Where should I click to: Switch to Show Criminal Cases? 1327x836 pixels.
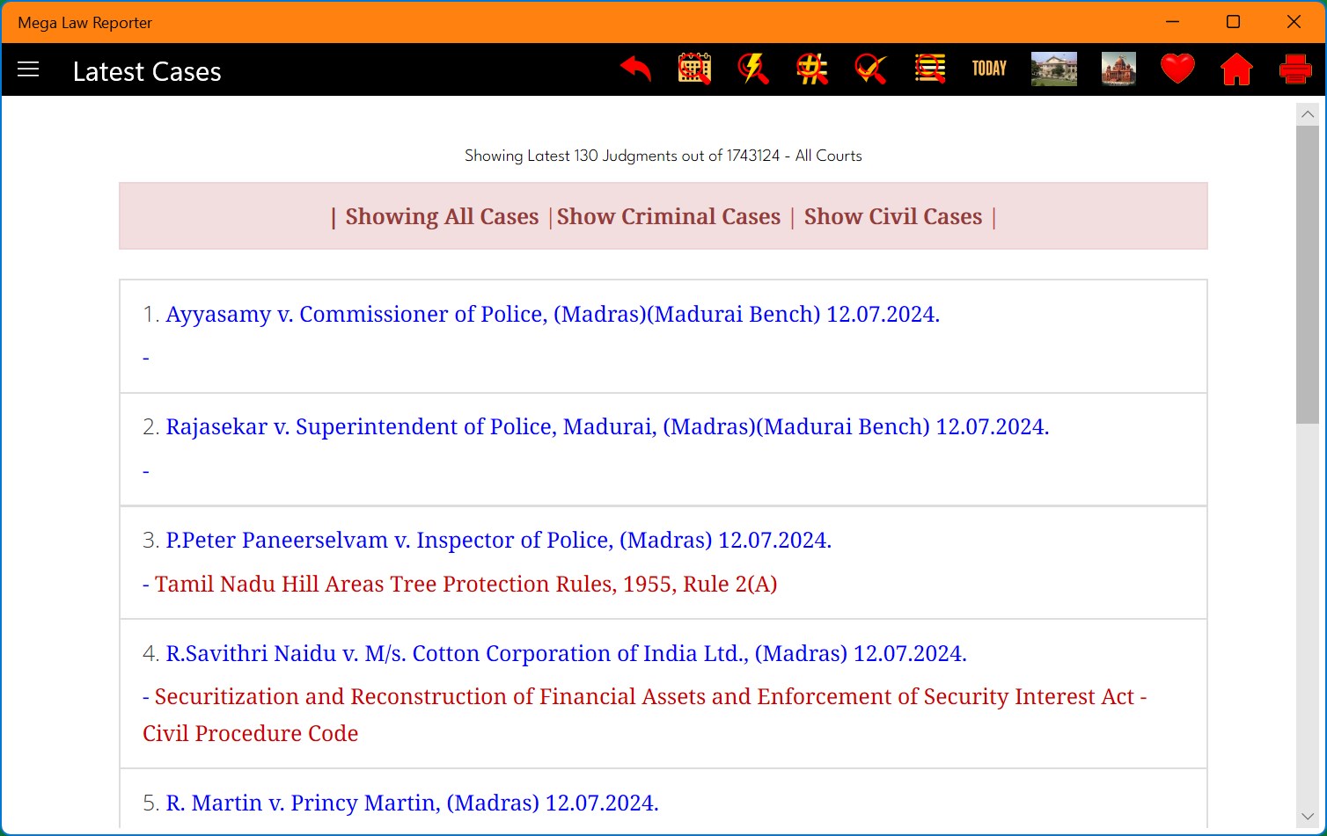669,217
